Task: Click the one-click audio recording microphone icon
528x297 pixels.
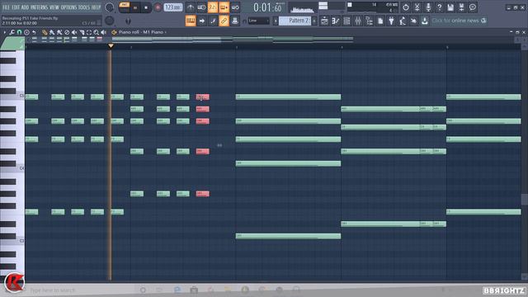Action: pyautogui.click(x=428, y=7)
